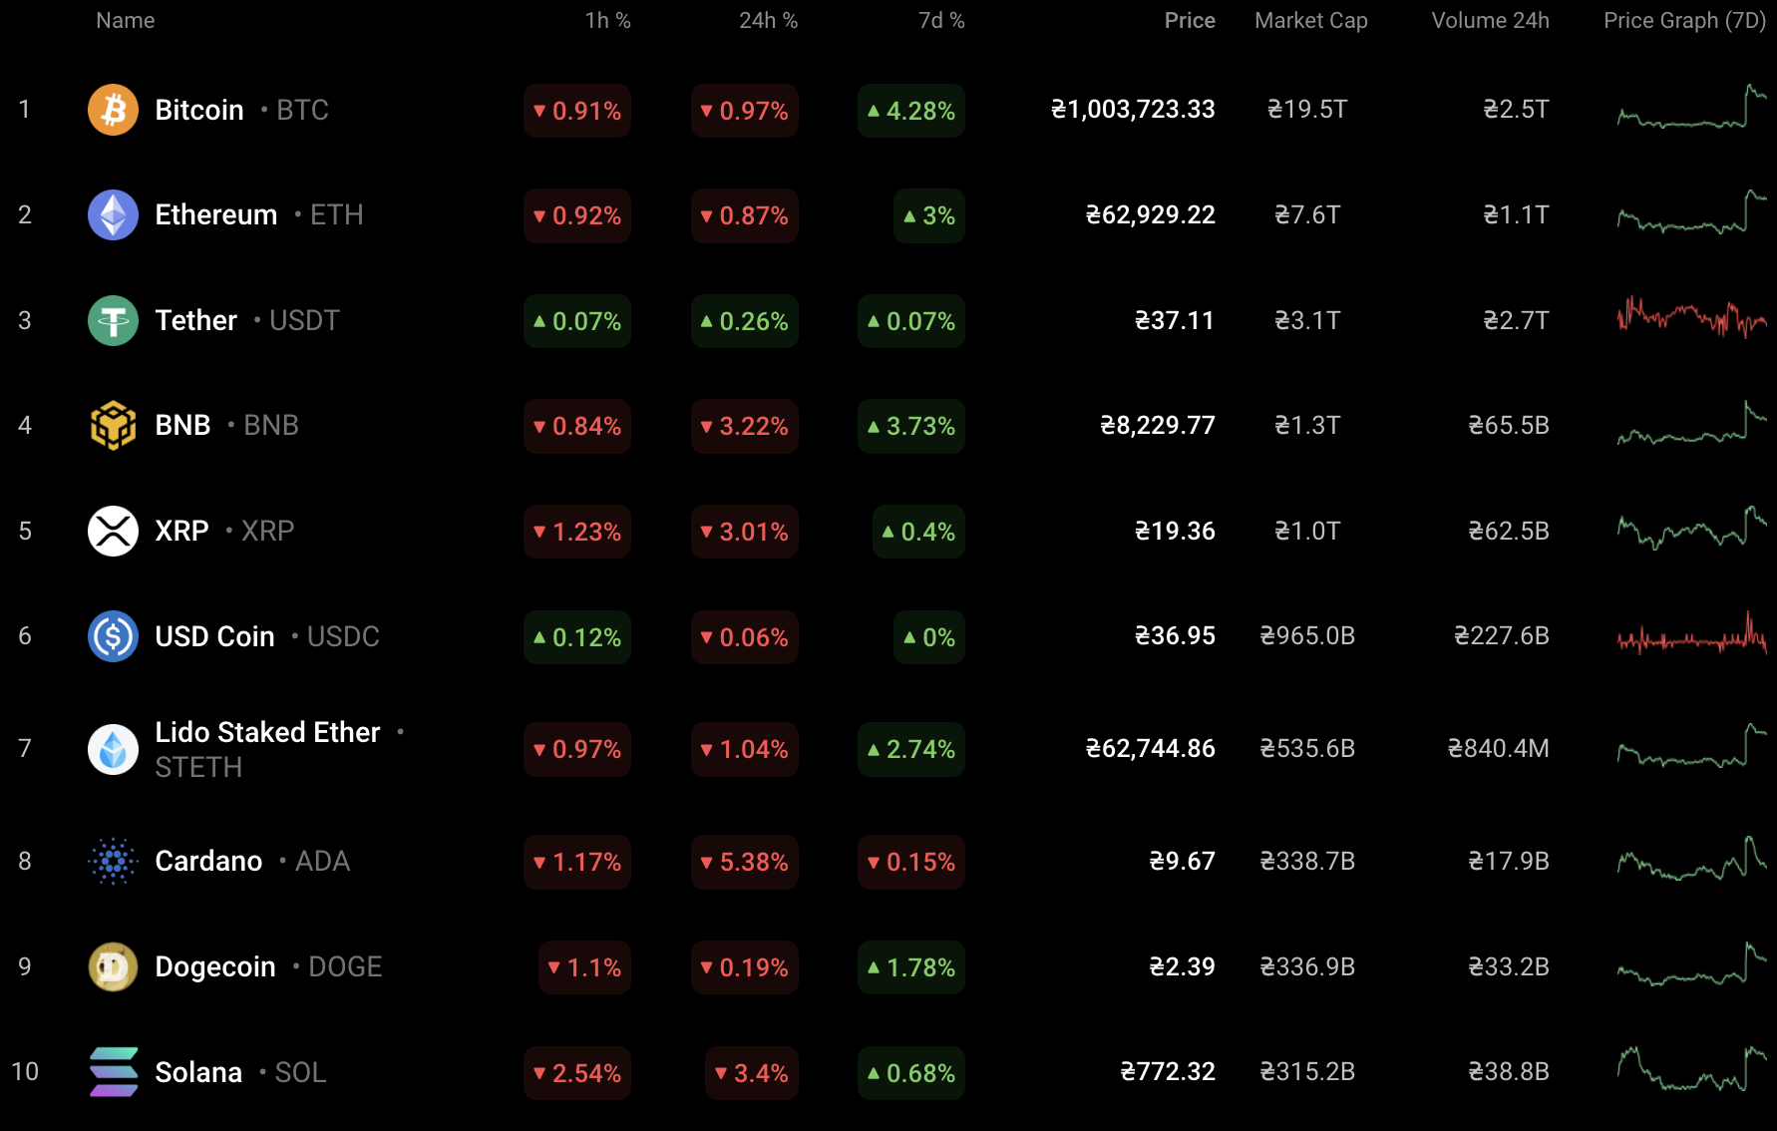Select the USD Coin dollar icon
This screenshot has width=1777, height=1131.
click(113, 636)
